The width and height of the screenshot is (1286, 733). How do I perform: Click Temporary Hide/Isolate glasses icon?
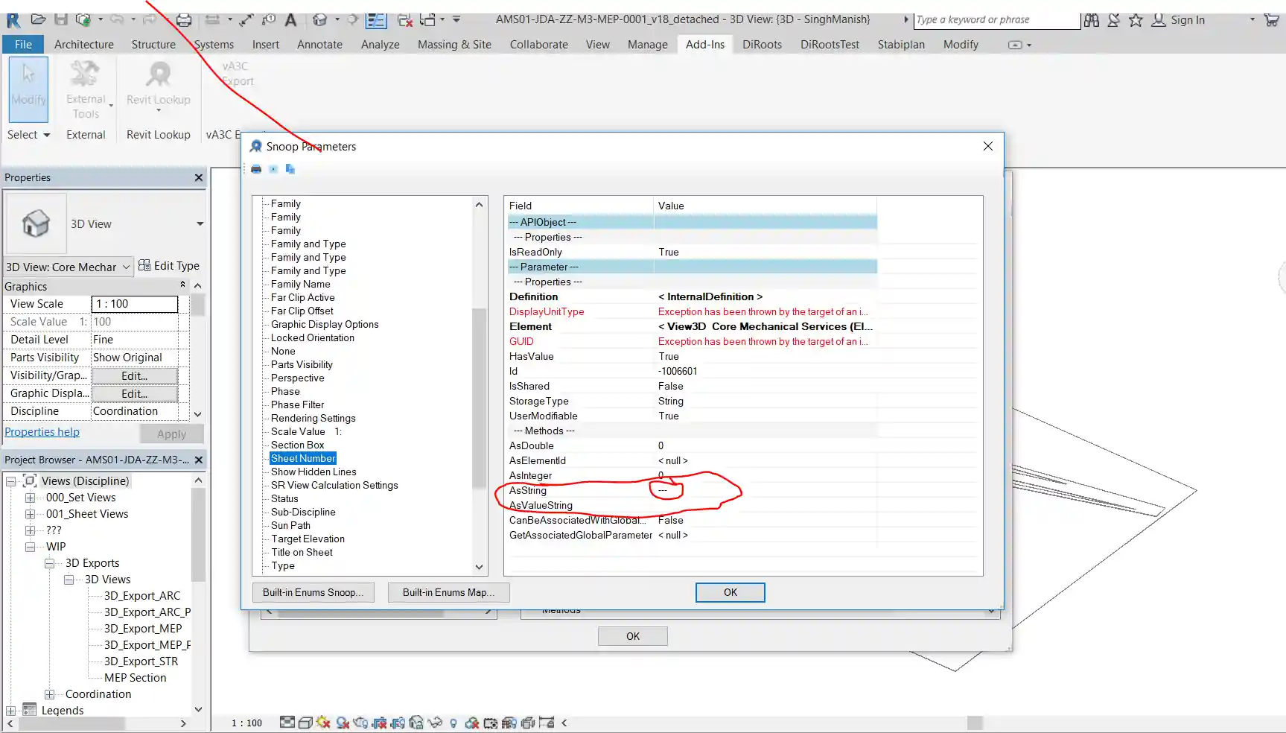[x=436, y=723]
